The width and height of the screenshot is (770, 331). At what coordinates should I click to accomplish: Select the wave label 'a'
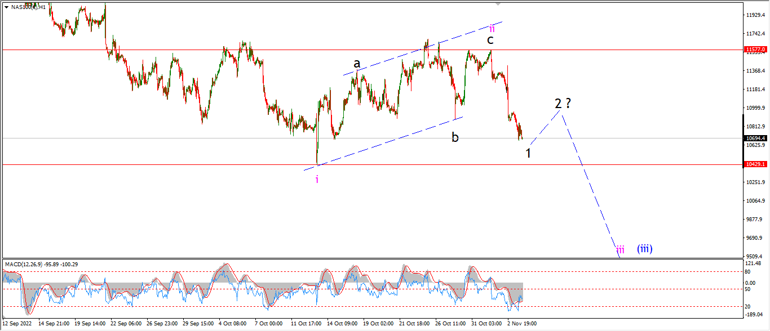[x=357, y=64]
